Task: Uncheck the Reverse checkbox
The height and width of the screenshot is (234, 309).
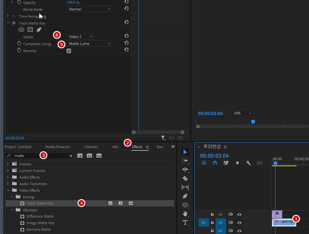Action: [69, 51]
